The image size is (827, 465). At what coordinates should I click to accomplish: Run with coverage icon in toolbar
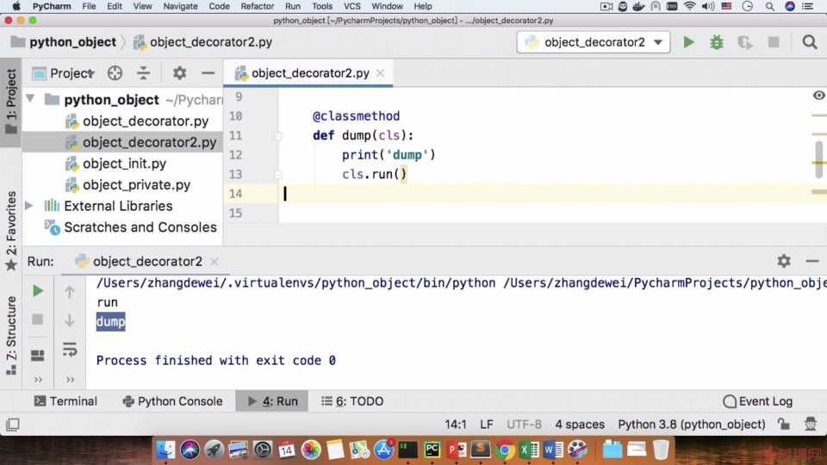tap(744, 42)
